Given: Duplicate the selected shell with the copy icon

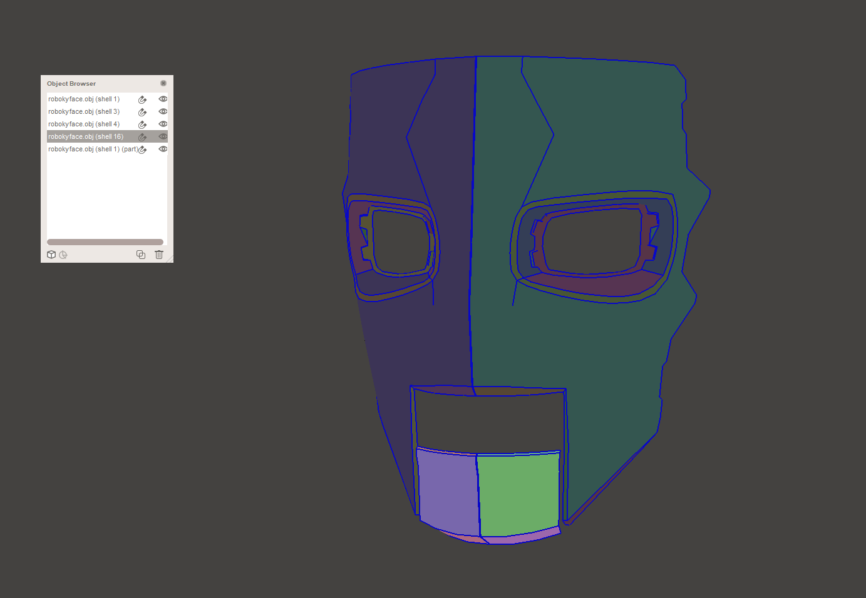Looking at the screenshot, I should pos(140,255).
